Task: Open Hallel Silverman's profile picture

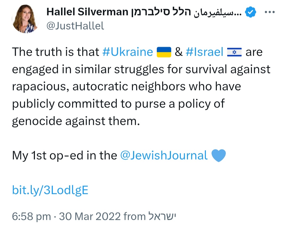Action: point(26,19)
